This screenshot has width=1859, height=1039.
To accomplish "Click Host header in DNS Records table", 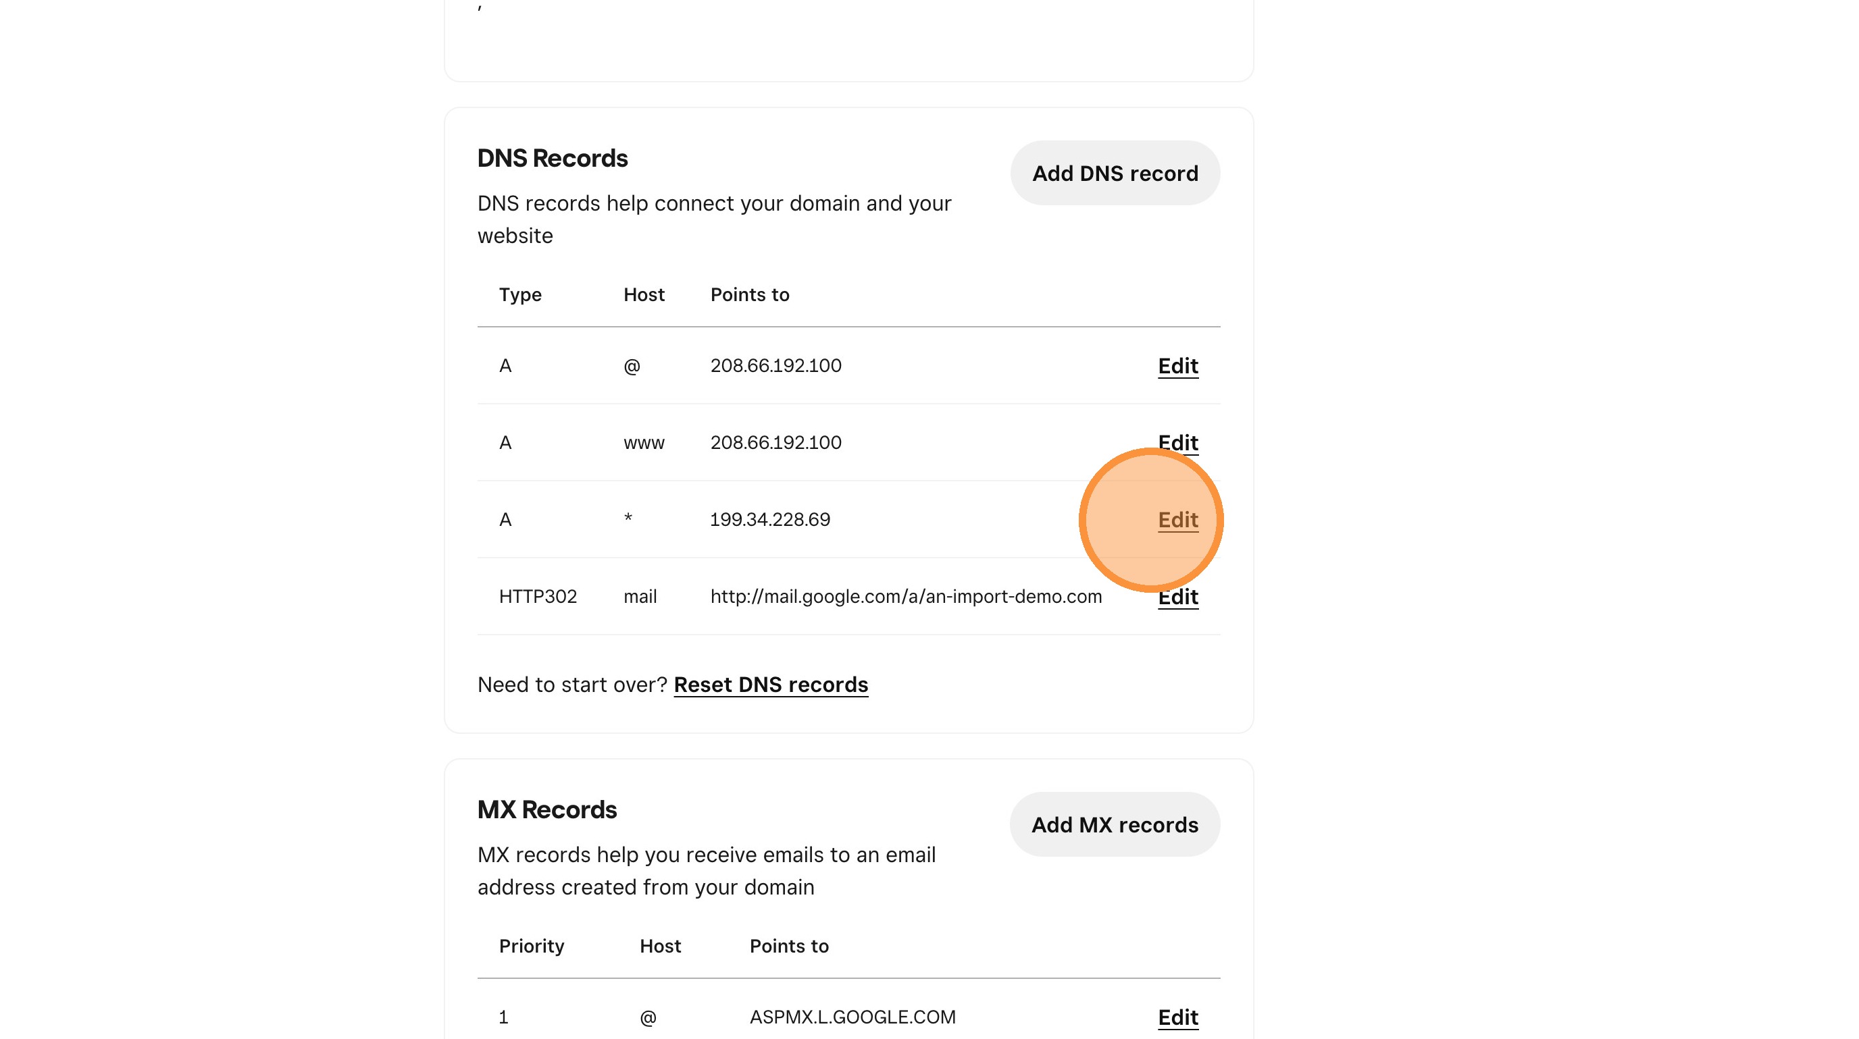I will [x=643, y=294].
